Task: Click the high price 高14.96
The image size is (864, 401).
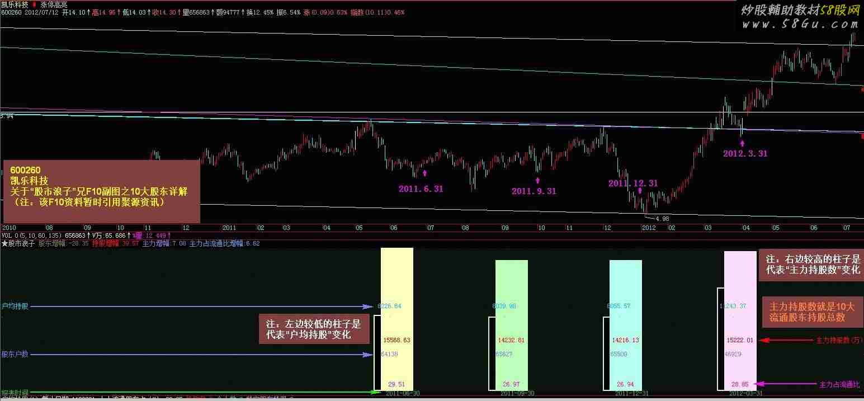Action: [105, 11]
